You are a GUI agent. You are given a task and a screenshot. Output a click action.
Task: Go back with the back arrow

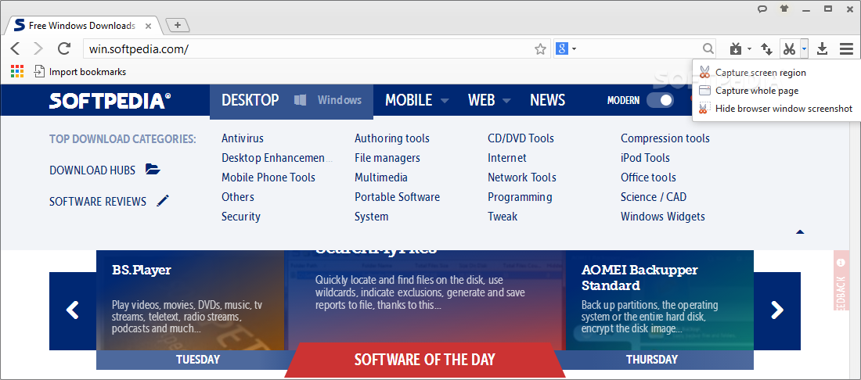(16, 48)
